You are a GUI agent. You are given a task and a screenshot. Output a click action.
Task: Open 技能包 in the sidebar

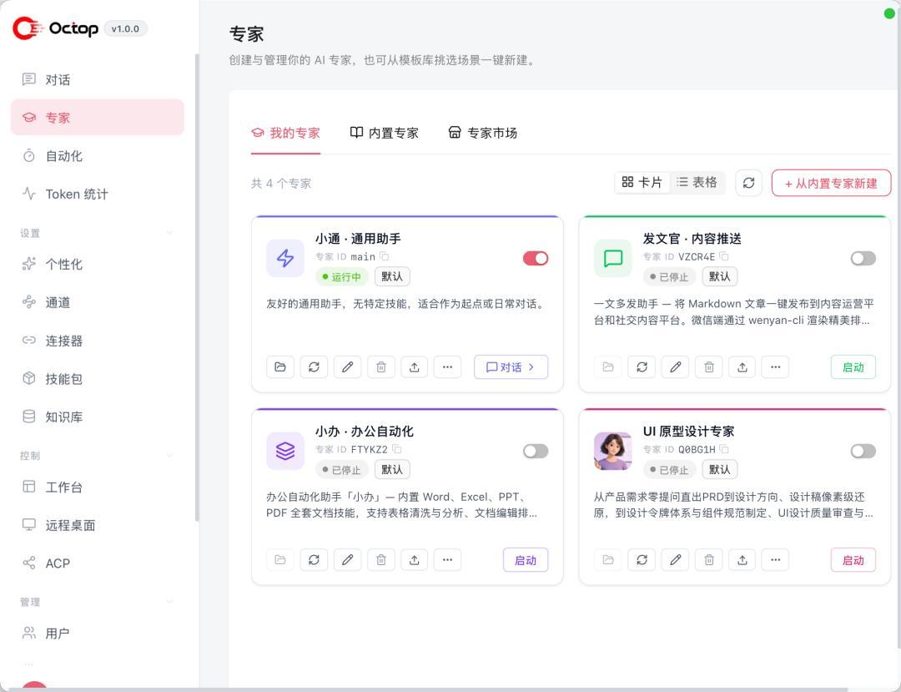[x=98, y=379]
